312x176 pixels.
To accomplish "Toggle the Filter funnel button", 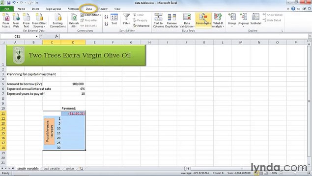I will click(126, 20).
